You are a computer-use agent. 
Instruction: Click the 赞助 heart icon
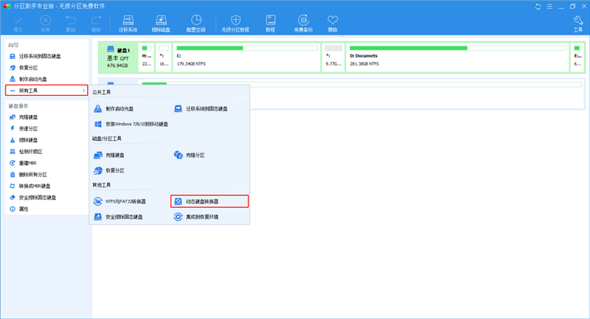tap(333, 24)
